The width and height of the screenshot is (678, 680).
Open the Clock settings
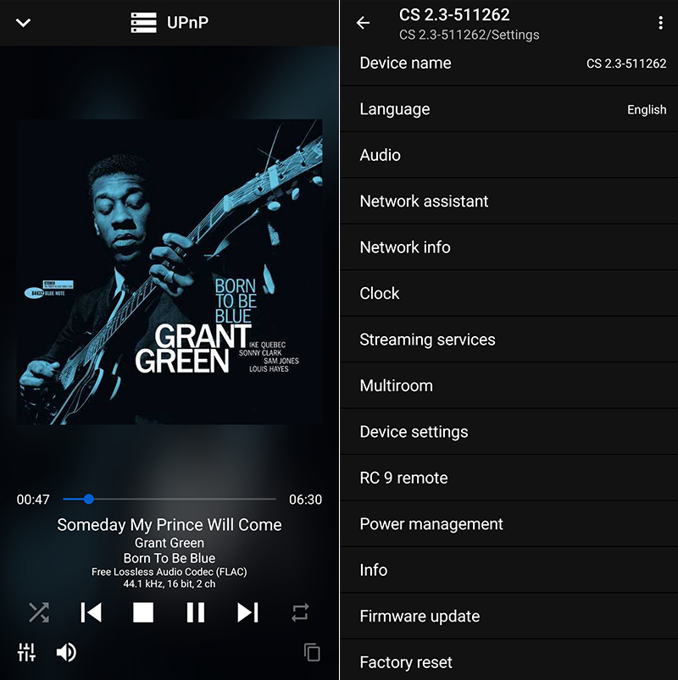(x=509, y=294)
